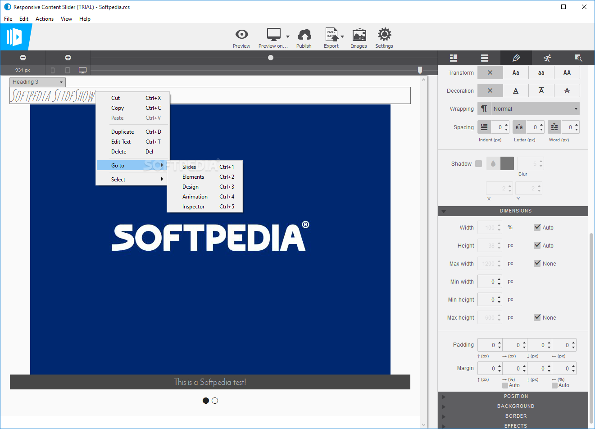Select the tablet viewport icon
The height and width of the screenshot is (429, 595).
click(x=68, y=70)
